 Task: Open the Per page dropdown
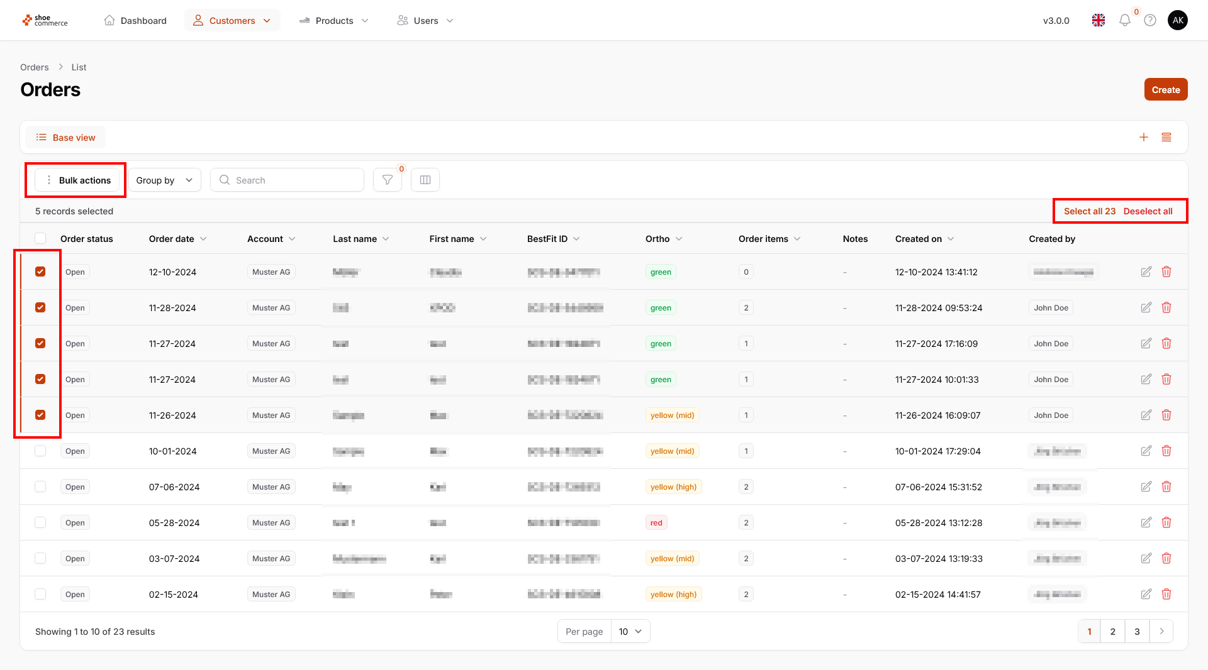[630, 632]
